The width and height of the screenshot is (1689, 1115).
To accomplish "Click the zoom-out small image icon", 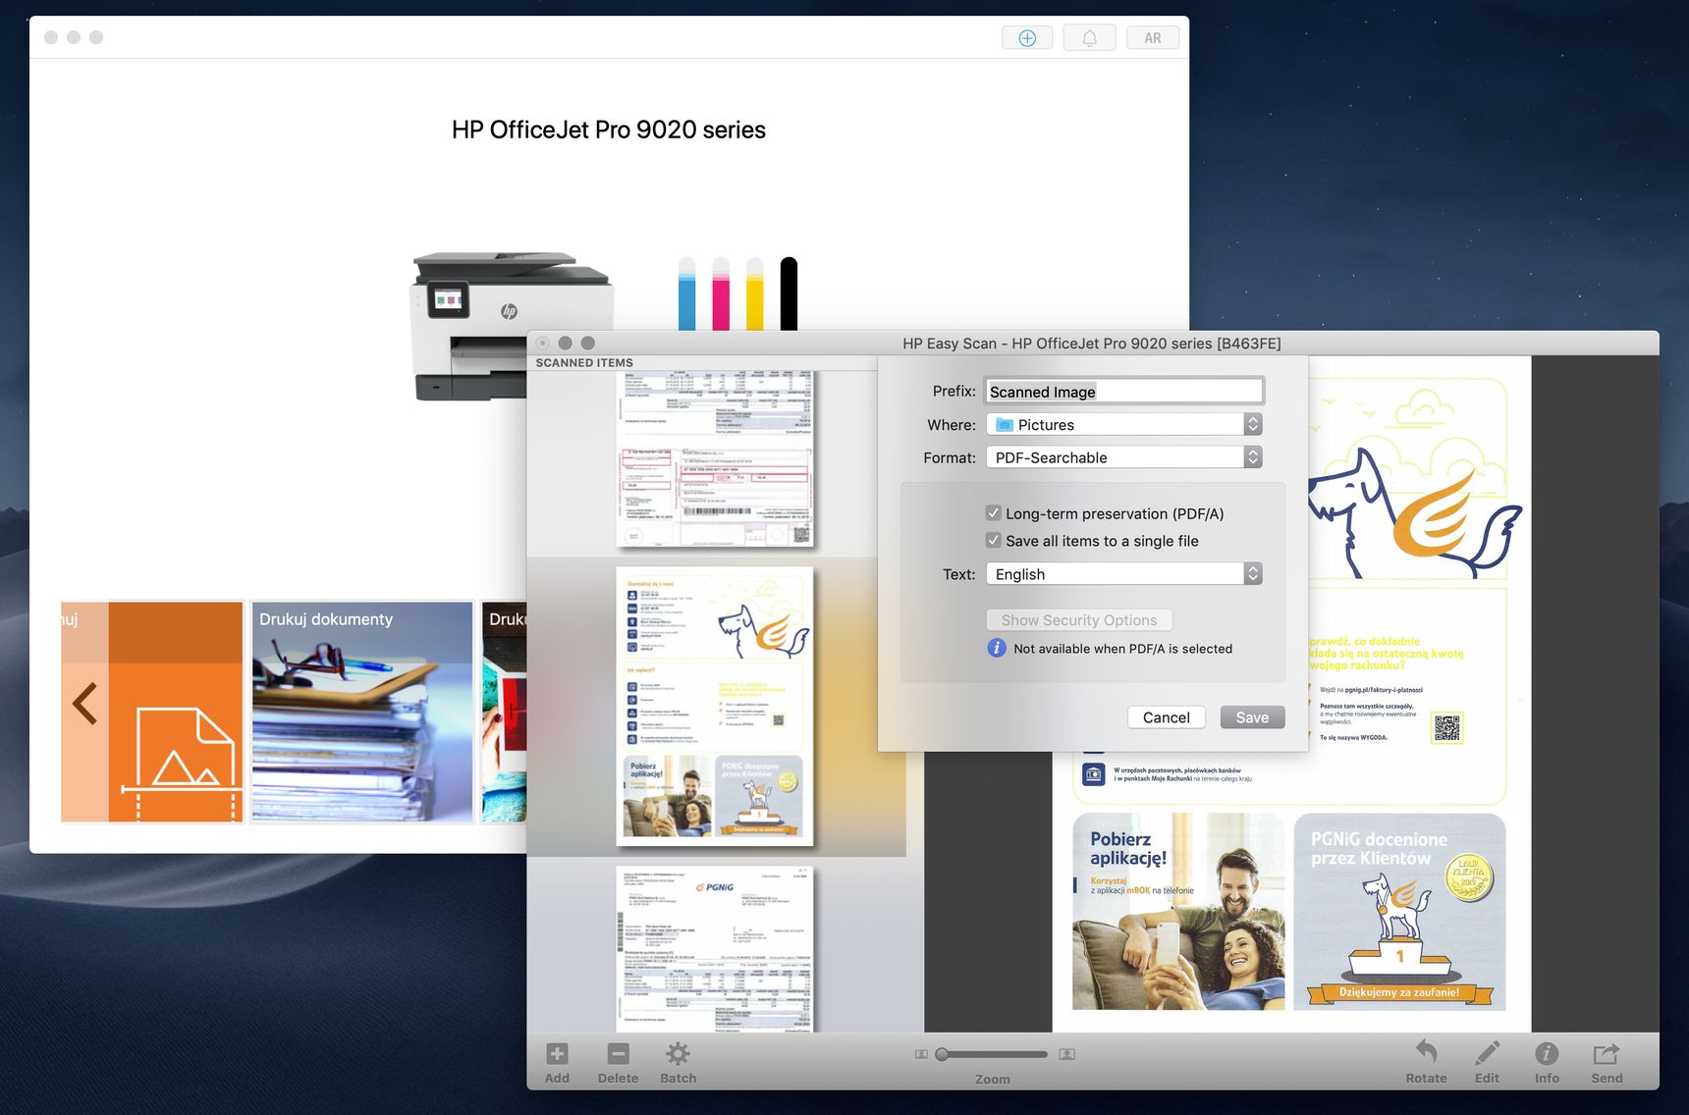I will 921,1054.
